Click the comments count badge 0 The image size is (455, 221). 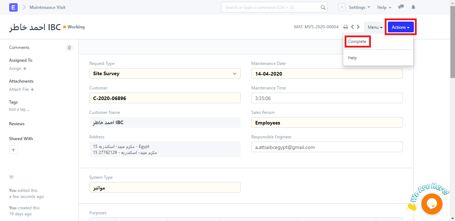coord(69,48)
